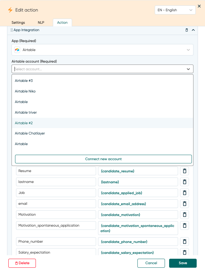This screenshot has width=205, height=269.
Task: Open the EN - English language dropdown
Action: (x=175, y=10)
